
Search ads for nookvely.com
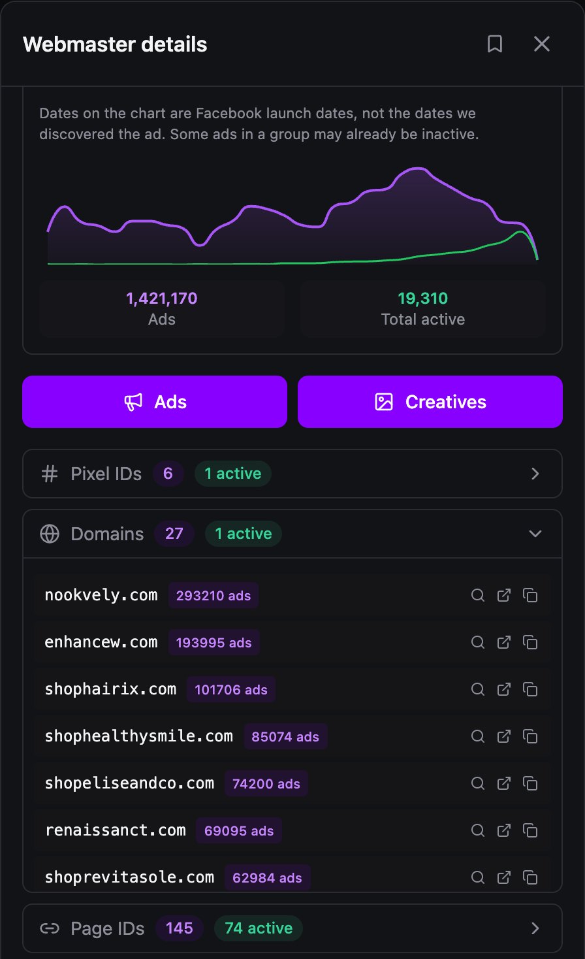478,595
